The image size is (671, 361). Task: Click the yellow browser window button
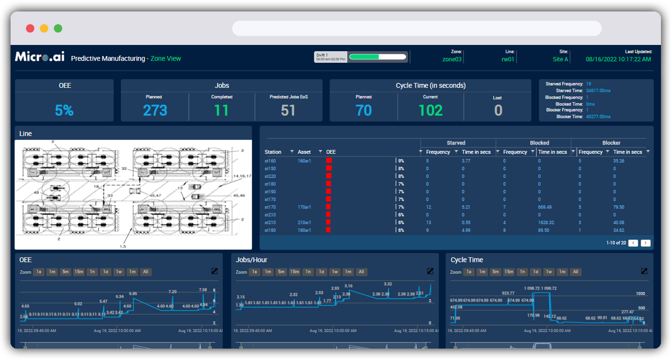44,28
